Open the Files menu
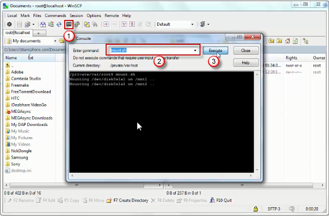 [37, 16]
